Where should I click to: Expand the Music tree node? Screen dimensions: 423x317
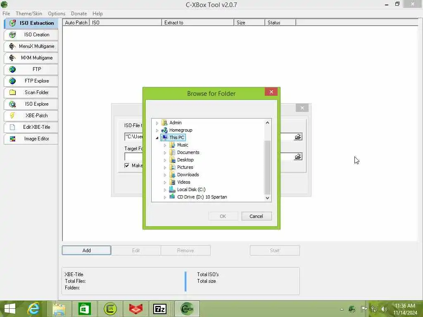point(165,145)
